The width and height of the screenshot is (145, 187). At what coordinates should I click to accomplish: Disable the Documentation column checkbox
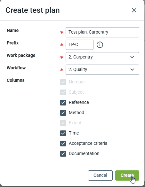(x=63, y=154)
